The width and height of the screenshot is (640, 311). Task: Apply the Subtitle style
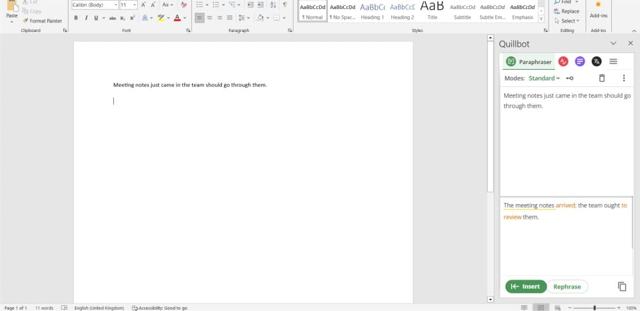(463, 12)
